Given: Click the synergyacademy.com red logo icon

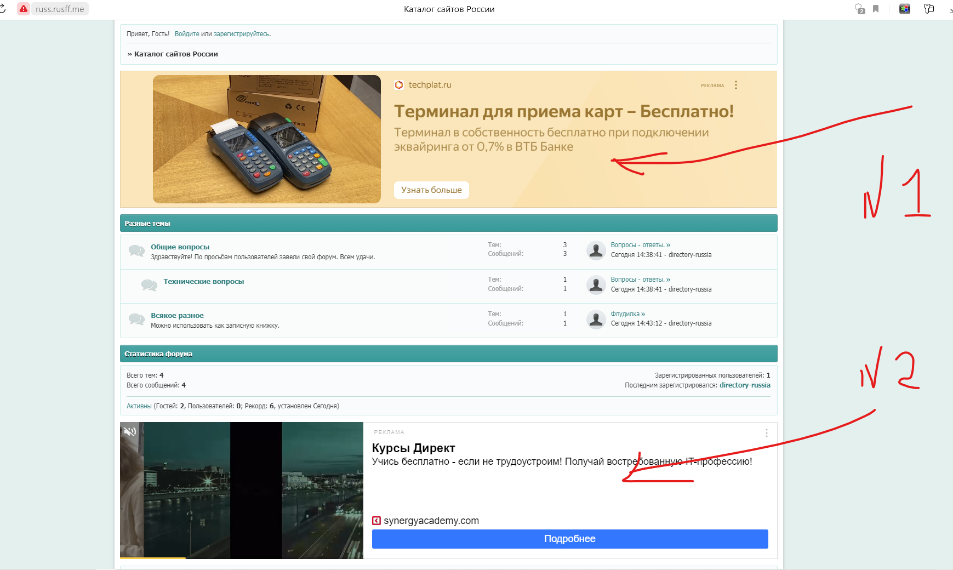Looking at the screenshot, I should [x=376, y=521].
